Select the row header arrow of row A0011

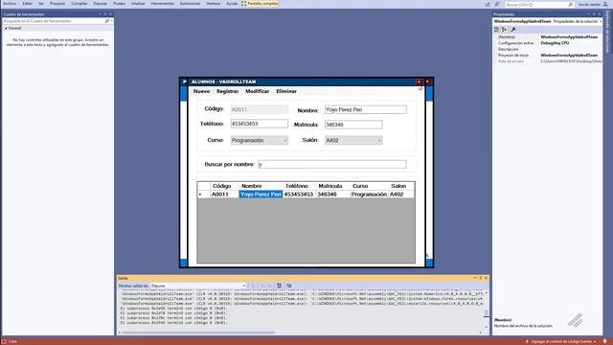204,194
